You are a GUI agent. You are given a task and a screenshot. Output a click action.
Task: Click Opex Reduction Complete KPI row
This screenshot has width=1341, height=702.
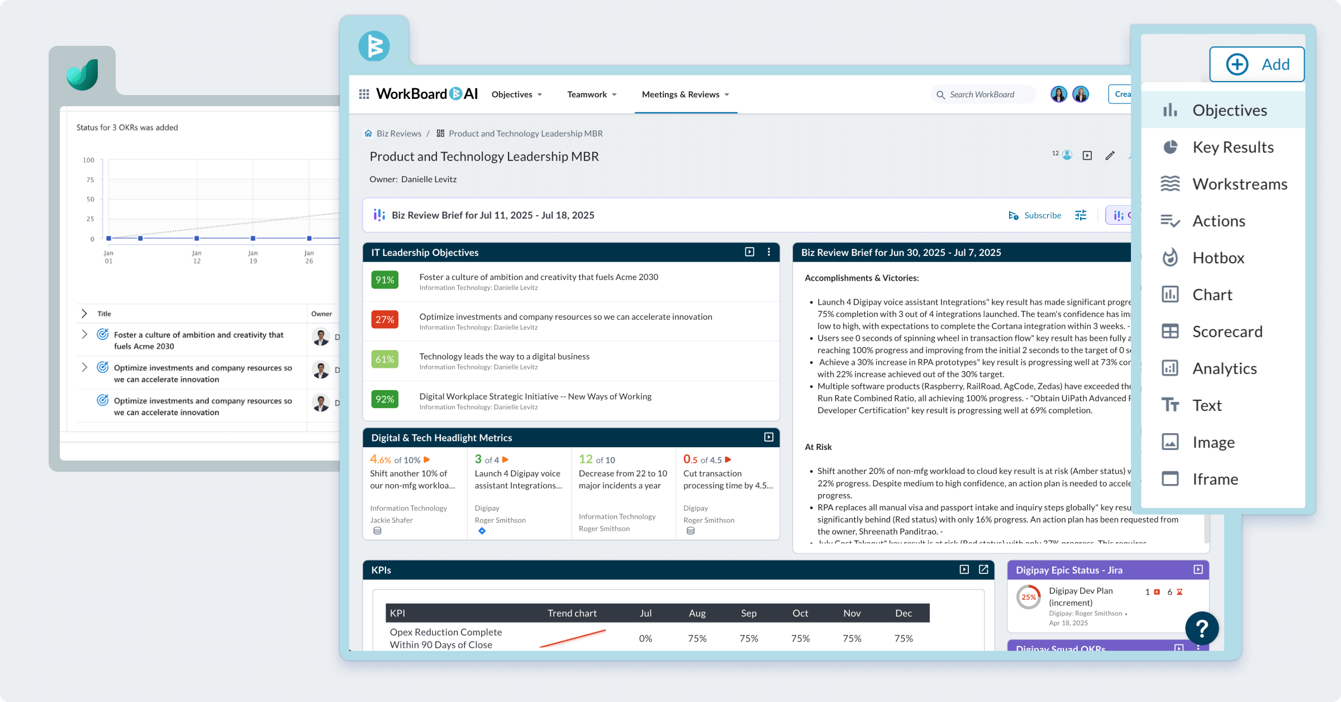point(657,638)
